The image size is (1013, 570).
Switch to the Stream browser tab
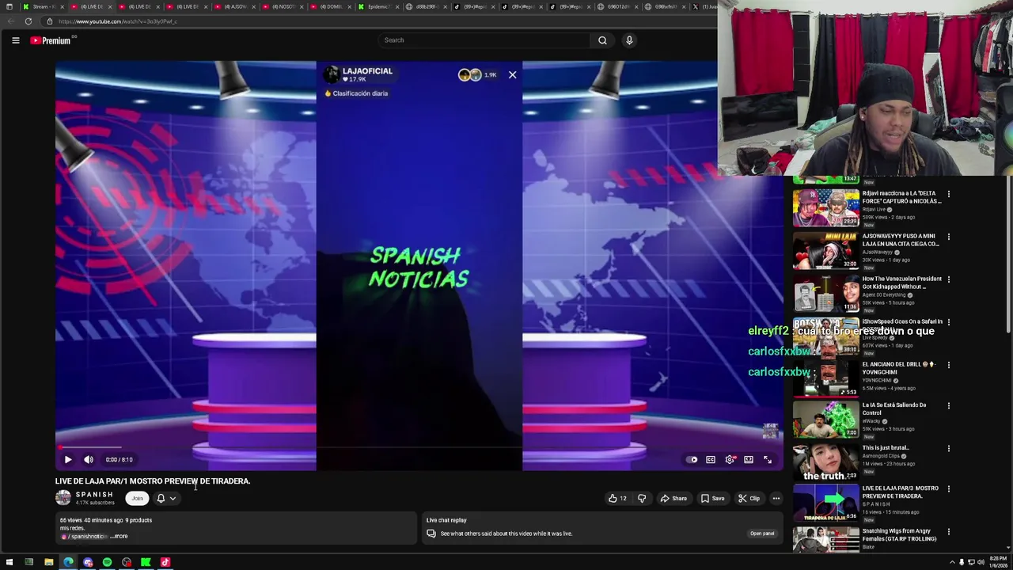pos(43,6)
